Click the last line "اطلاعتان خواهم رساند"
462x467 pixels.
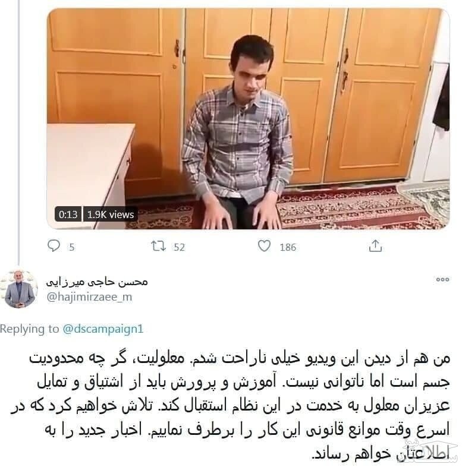(381, 453)
